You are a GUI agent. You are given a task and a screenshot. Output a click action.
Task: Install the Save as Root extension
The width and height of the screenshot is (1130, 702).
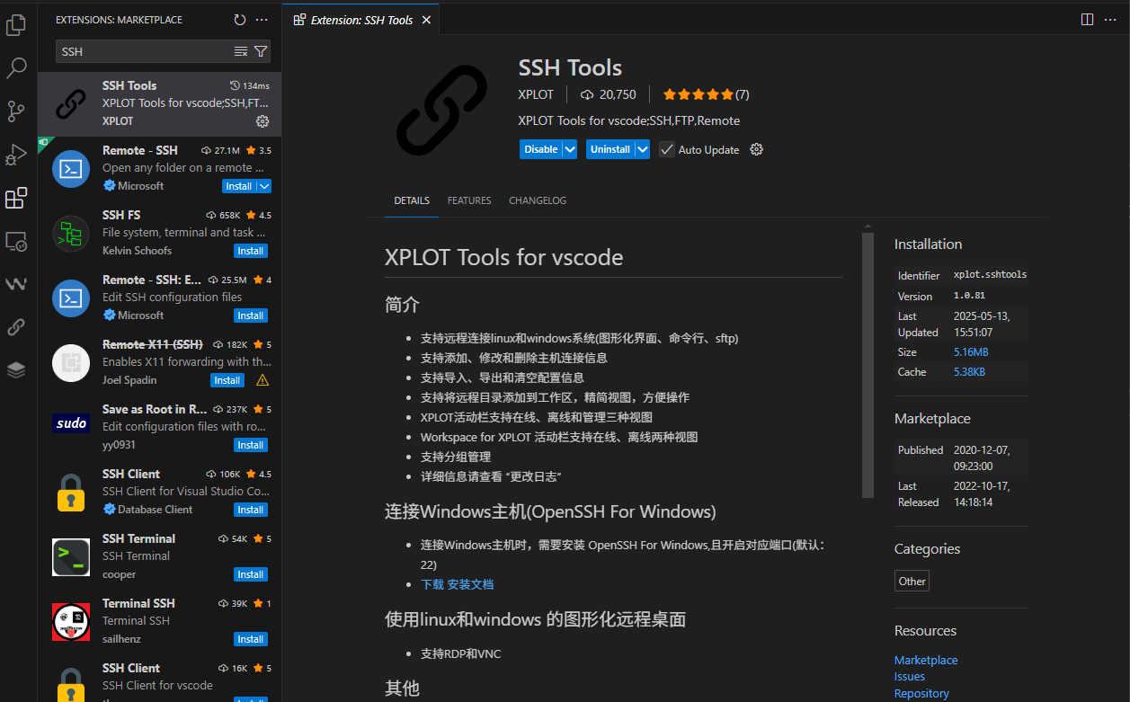tap(251, 445)
